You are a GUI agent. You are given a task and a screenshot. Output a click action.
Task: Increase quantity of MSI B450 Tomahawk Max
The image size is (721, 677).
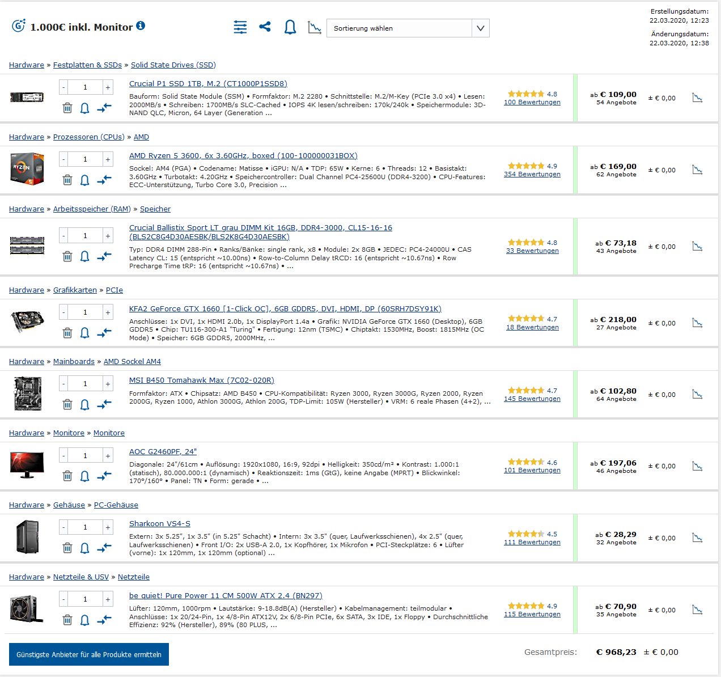point(107,384)
